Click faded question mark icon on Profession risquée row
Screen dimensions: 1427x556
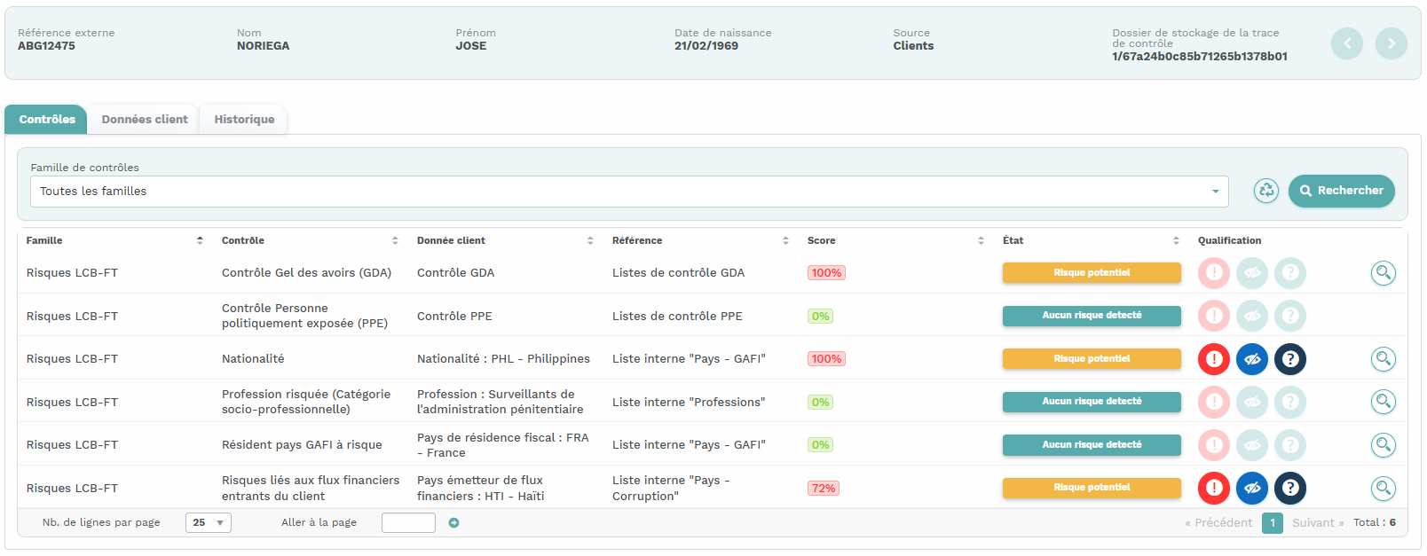coord(1290,402)
